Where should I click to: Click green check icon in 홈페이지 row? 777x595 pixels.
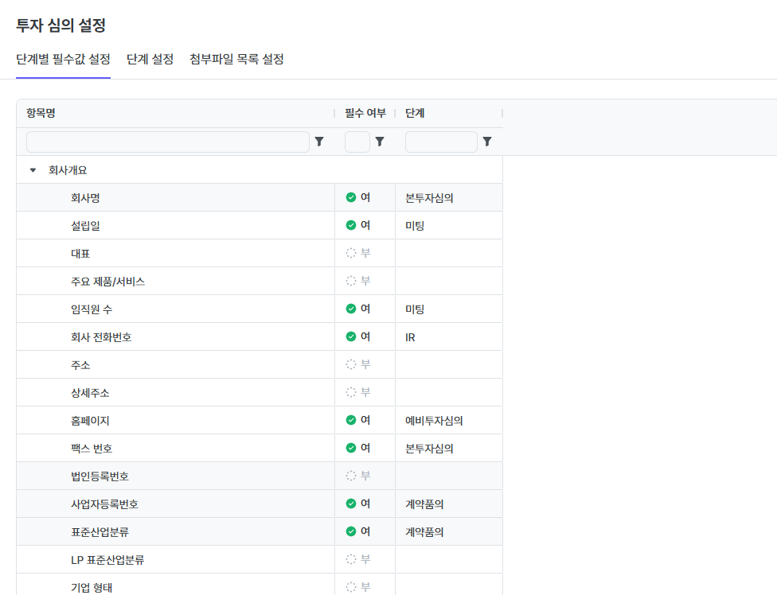tap(351, 420)
